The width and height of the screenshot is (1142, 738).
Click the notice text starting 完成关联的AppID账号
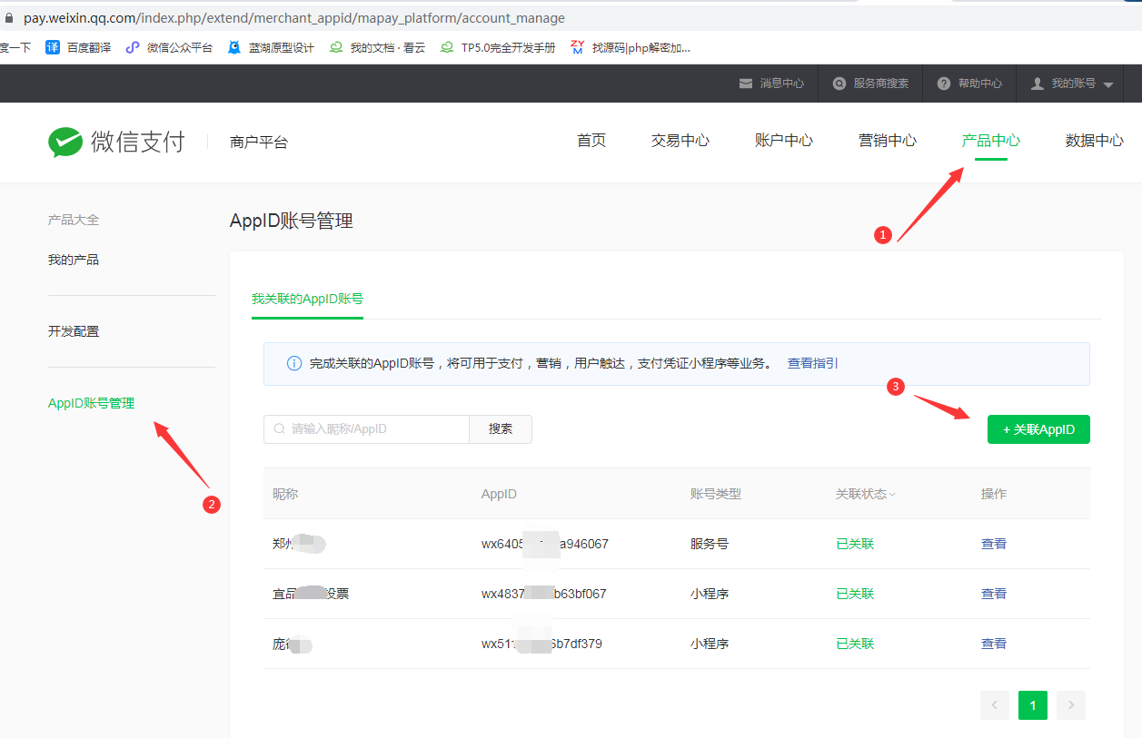pyautogui.click(x=541, y=363)
